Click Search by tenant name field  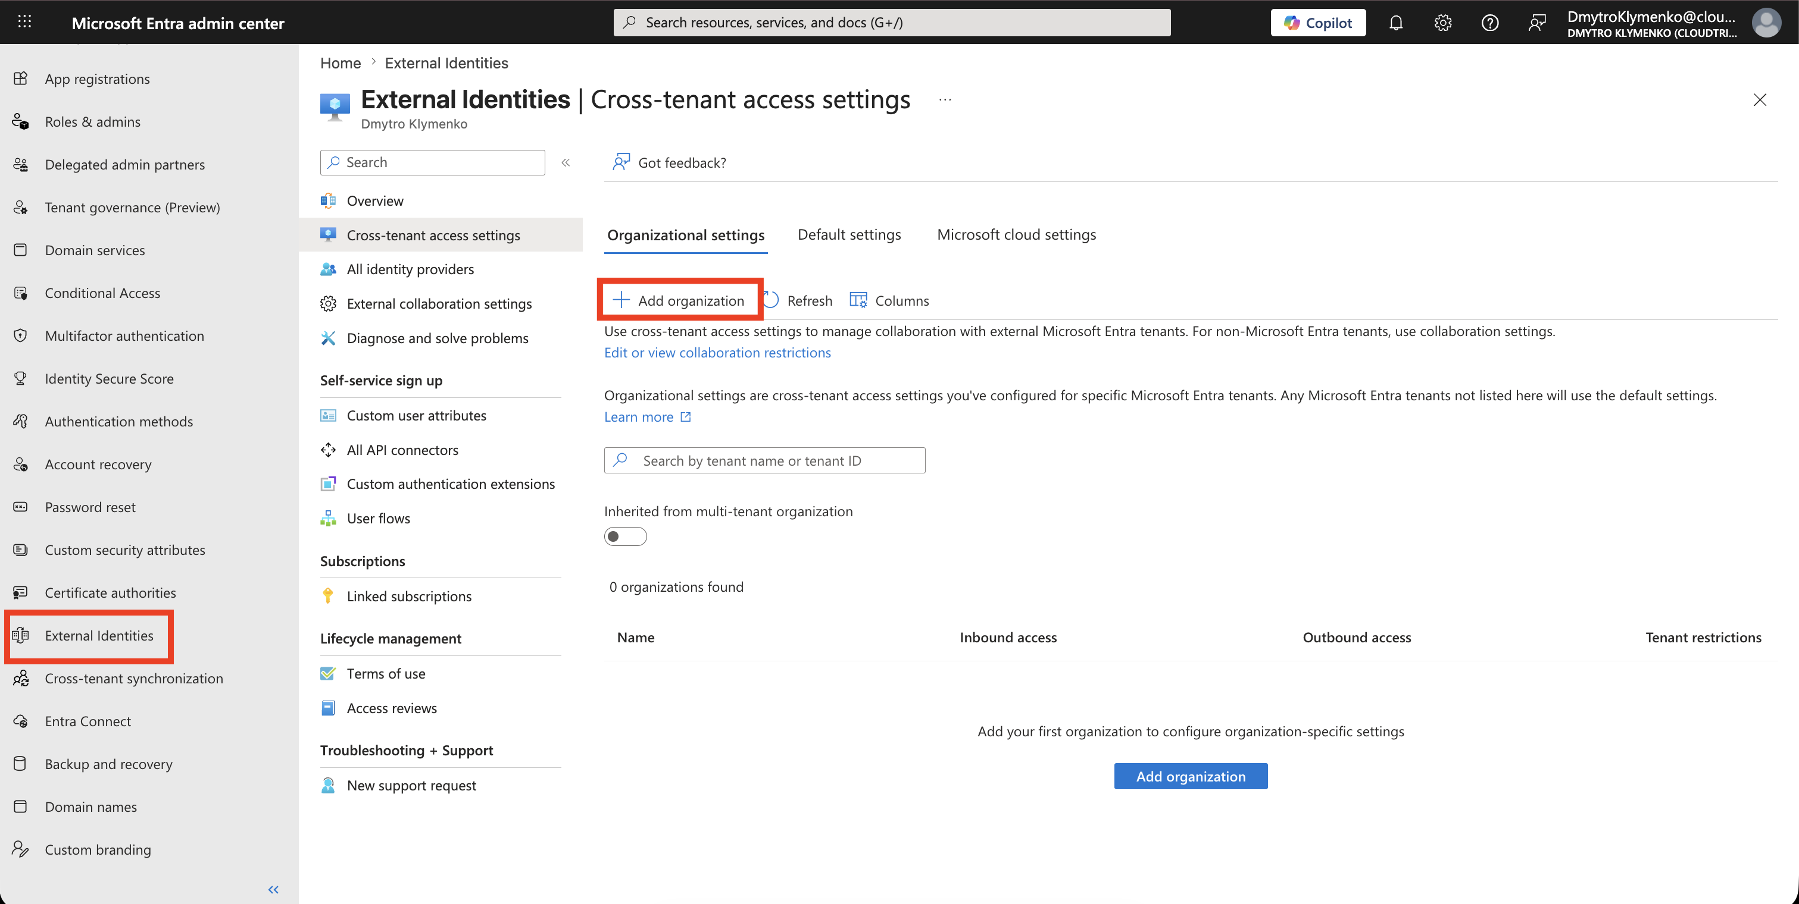click(x=765, y=460)
